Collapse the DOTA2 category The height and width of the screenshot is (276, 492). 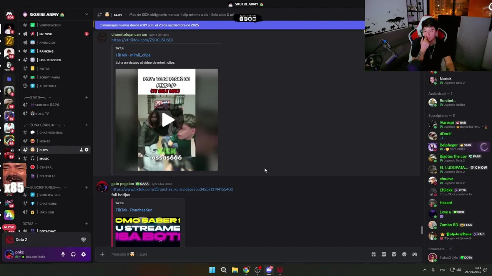point(30,223)
